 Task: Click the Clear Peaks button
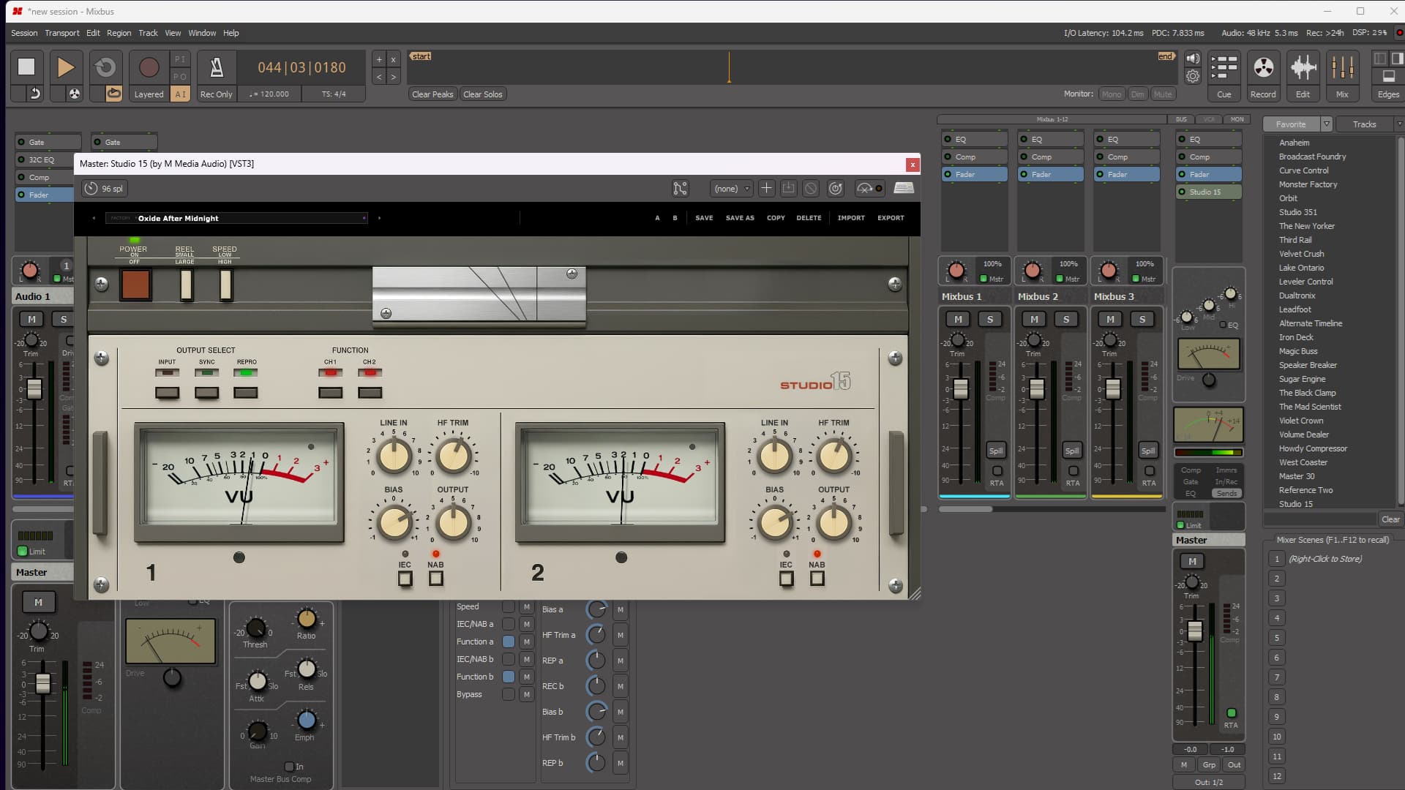click(x=432, y=94)
